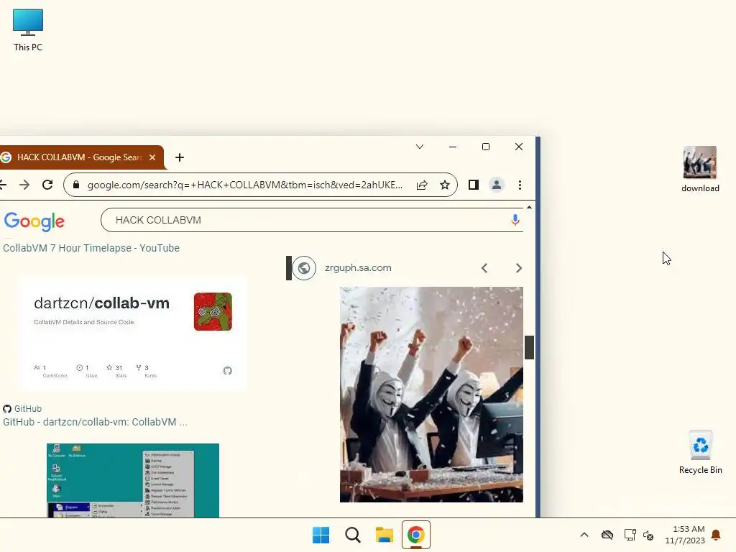
Task: Open a new Chrome tab
Action: [179, 157]
